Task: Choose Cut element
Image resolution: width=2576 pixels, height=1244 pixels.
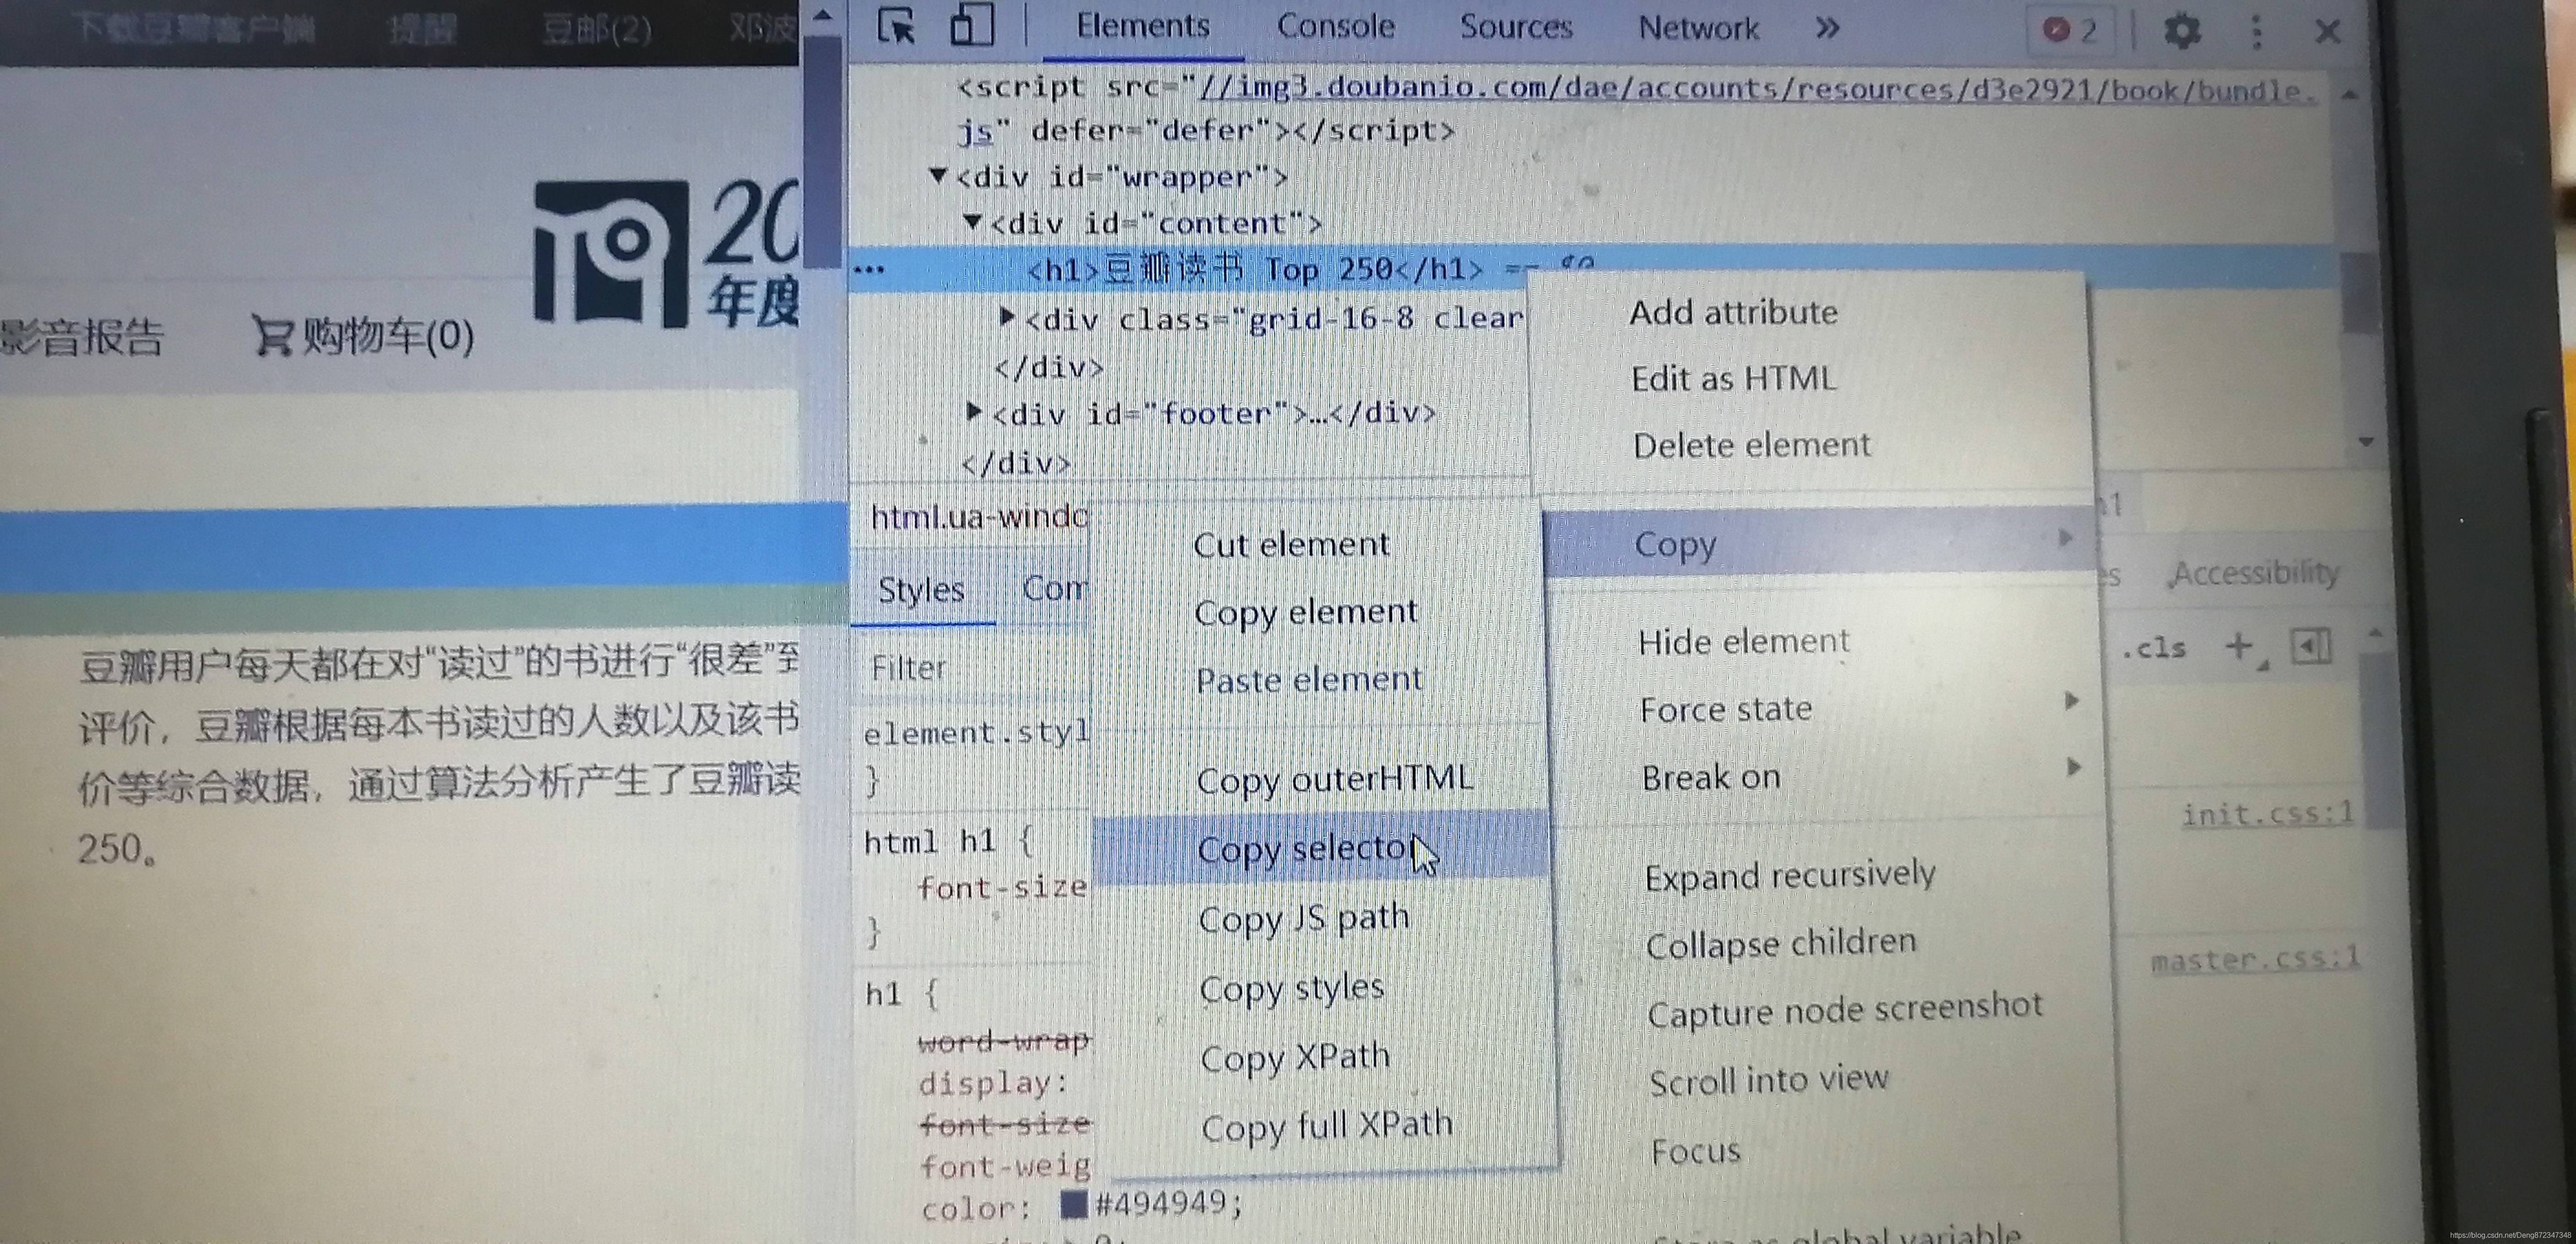Action: click(1291, 545)
